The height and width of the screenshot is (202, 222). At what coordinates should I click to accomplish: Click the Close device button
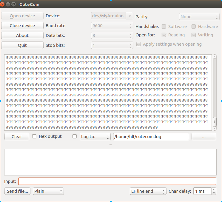[x=22, y=26]
